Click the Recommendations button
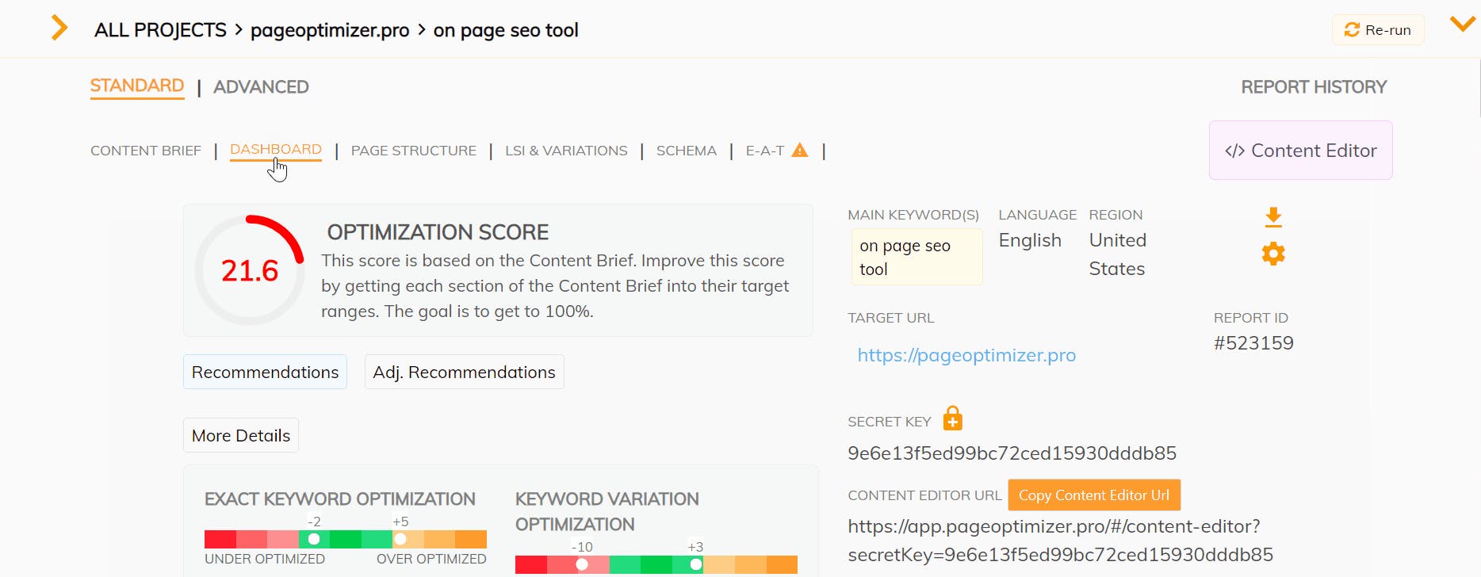 tap(265, 372)
